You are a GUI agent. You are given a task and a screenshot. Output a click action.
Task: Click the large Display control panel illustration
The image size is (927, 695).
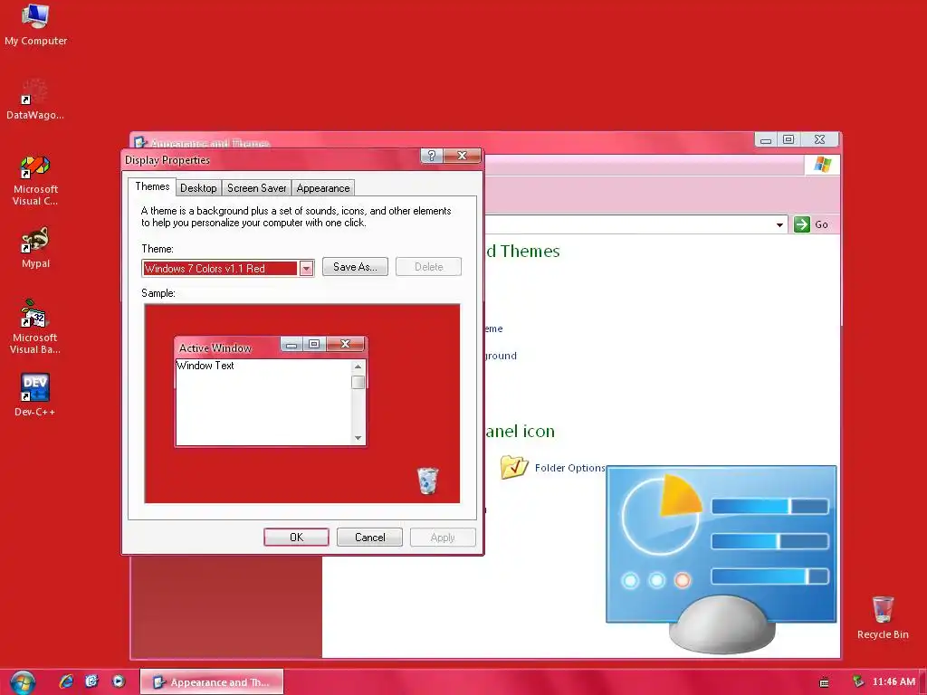pos(722,558)
